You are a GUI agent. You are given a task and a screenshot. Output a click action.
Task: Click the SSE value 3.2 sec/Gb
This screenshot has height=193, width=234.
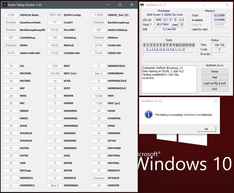169,29
